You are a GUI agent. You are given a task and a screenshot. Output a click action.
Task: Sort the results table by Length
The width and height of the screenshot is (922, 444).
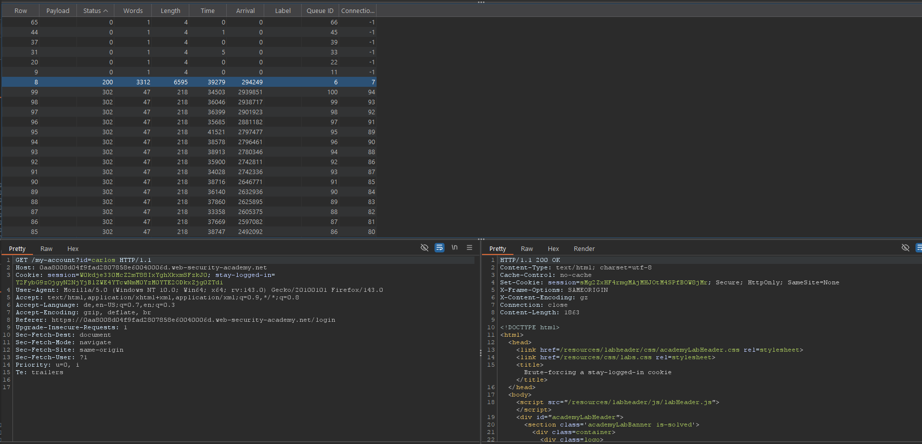coord(170,10)
